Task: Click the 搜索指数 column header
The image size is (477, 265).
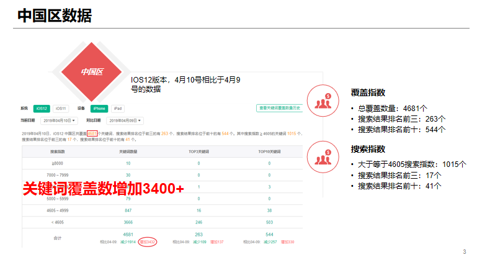Action: coord(58,152)
